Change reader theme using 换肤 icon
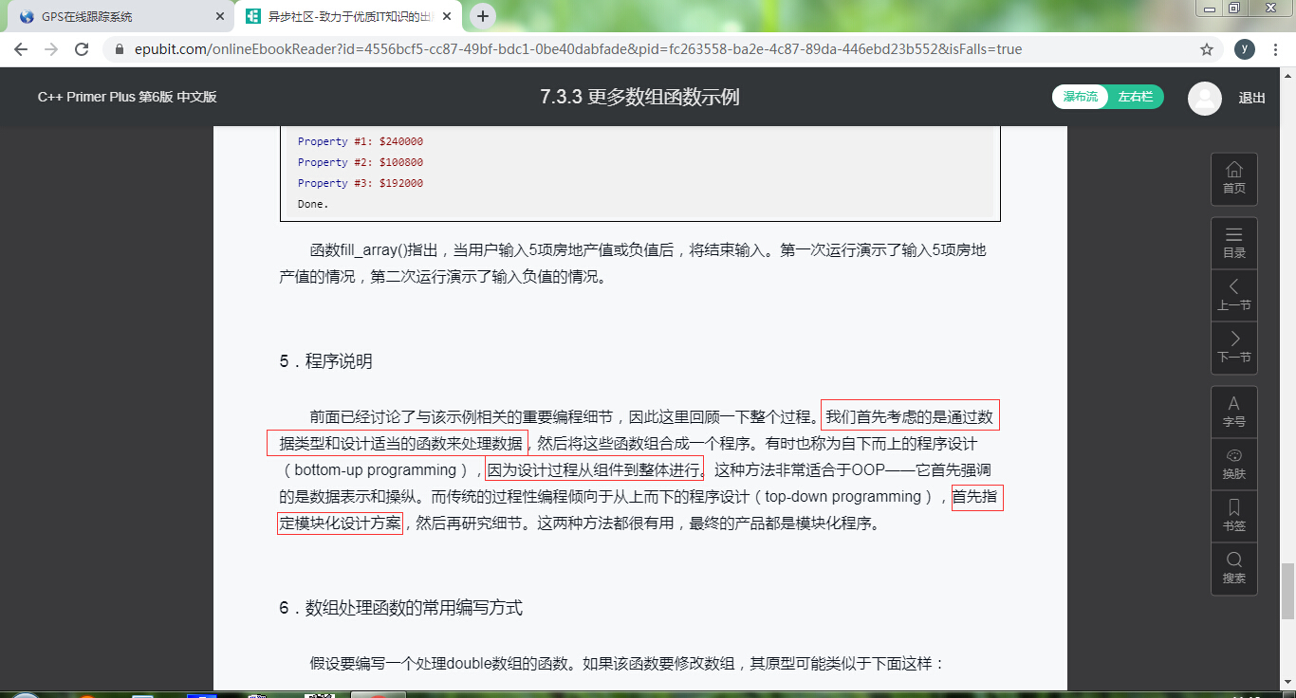This screenshot has width=1296, height=698. pos(1233,464)
